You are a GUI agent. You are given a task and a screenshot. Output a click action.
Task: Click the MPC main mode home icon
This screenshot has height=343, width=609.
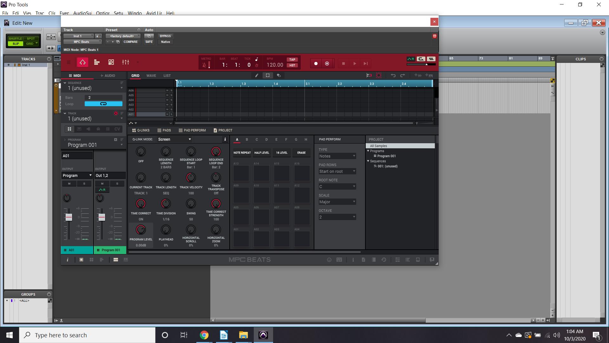(82, 63)
